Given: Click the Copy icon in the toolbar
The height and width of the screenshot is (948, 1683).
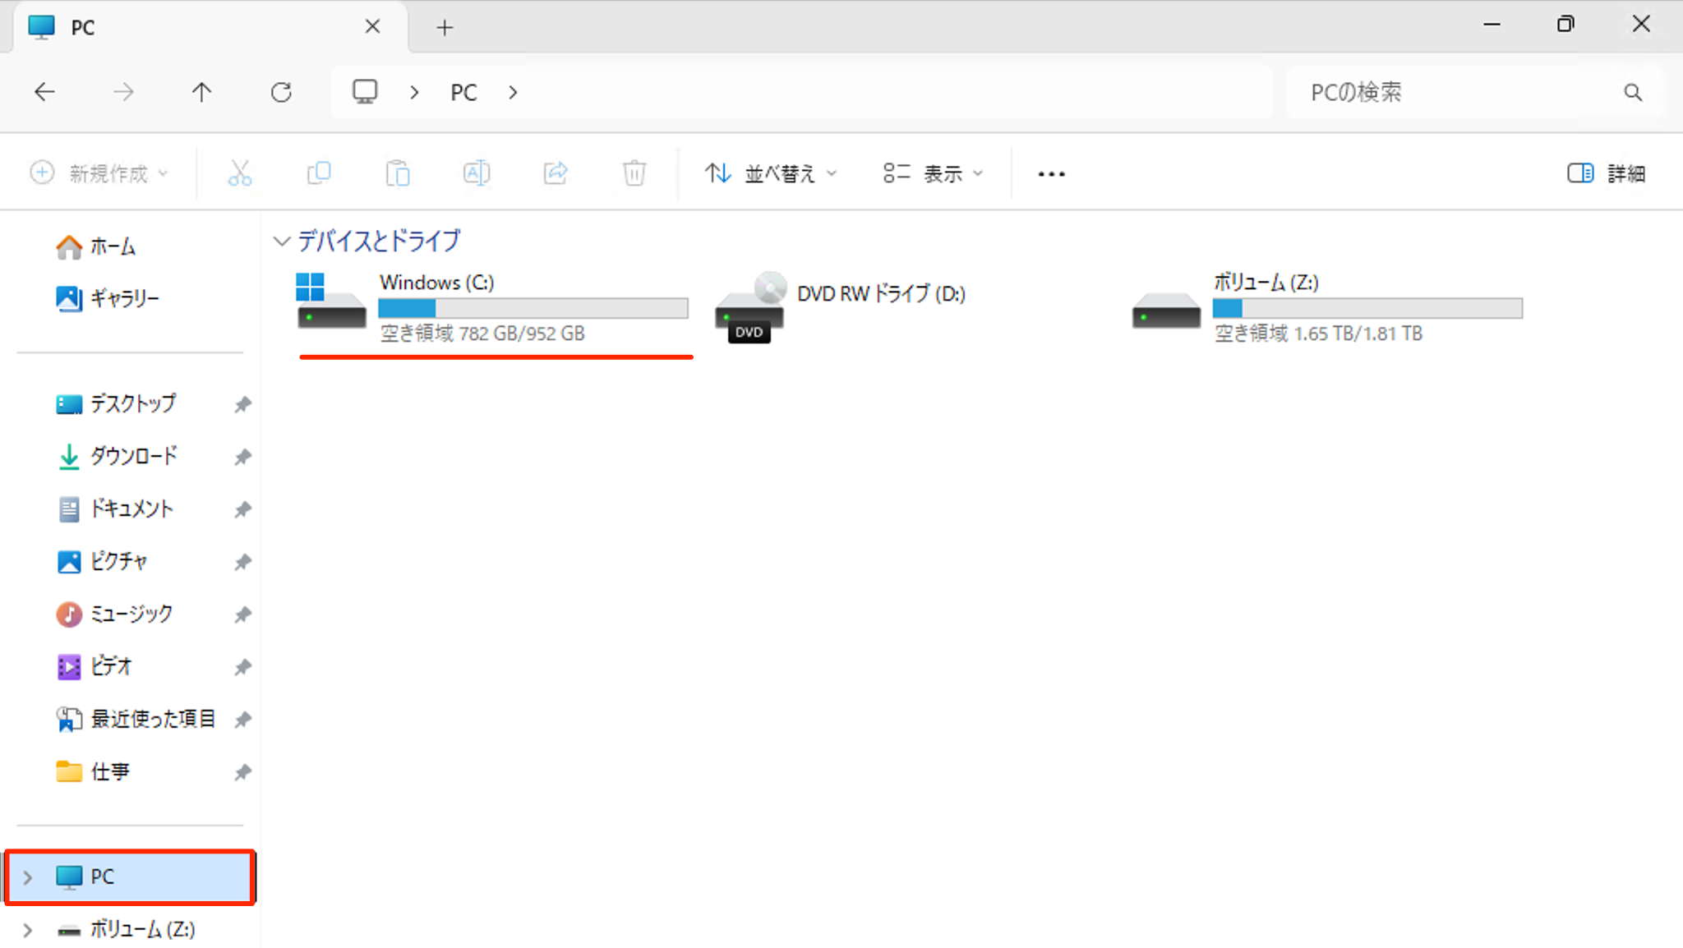Looking at the screenshot, I should 319,173.
